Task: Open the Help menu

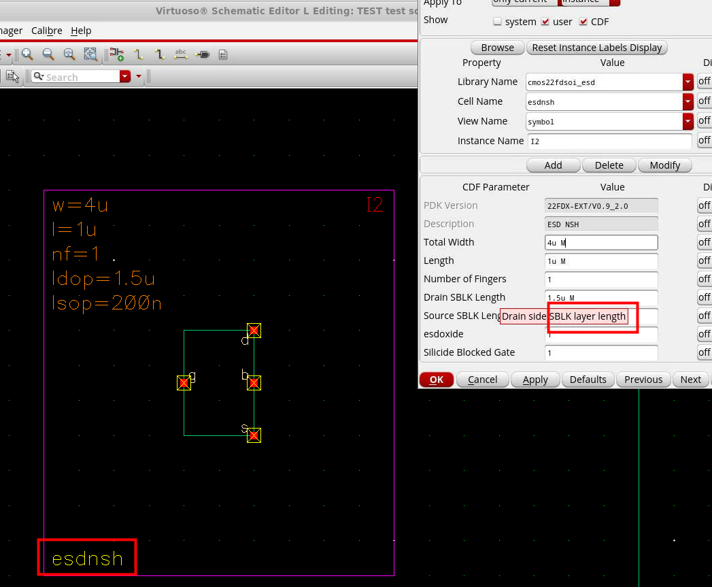Action: pyautogui.click(x=81, y=31)
